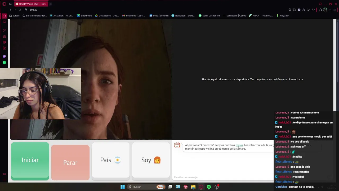Open the Seller Dashboard bookmark
339x191 pixels.
click(x=209, y=16)
